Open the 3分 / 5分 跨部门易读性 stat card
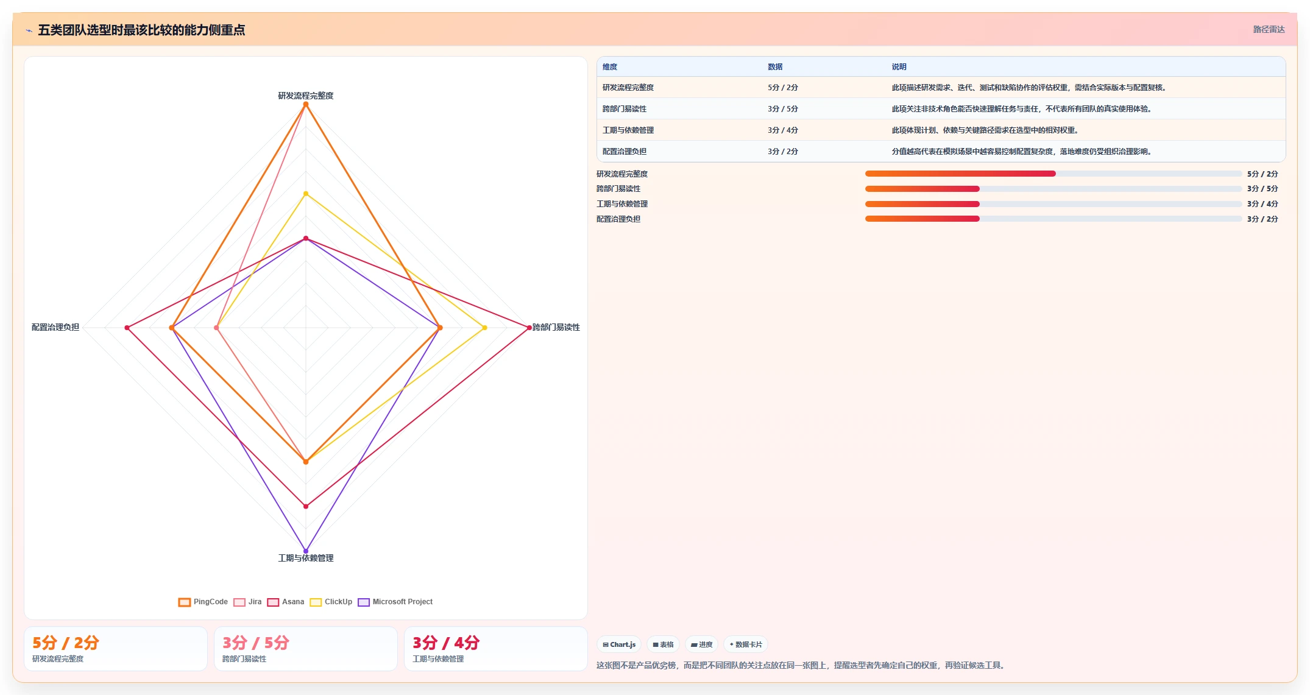 (306, 649)
